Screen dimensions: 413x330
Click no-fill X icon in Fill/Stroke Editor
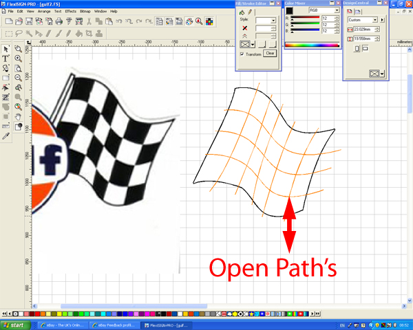[244, 28]
